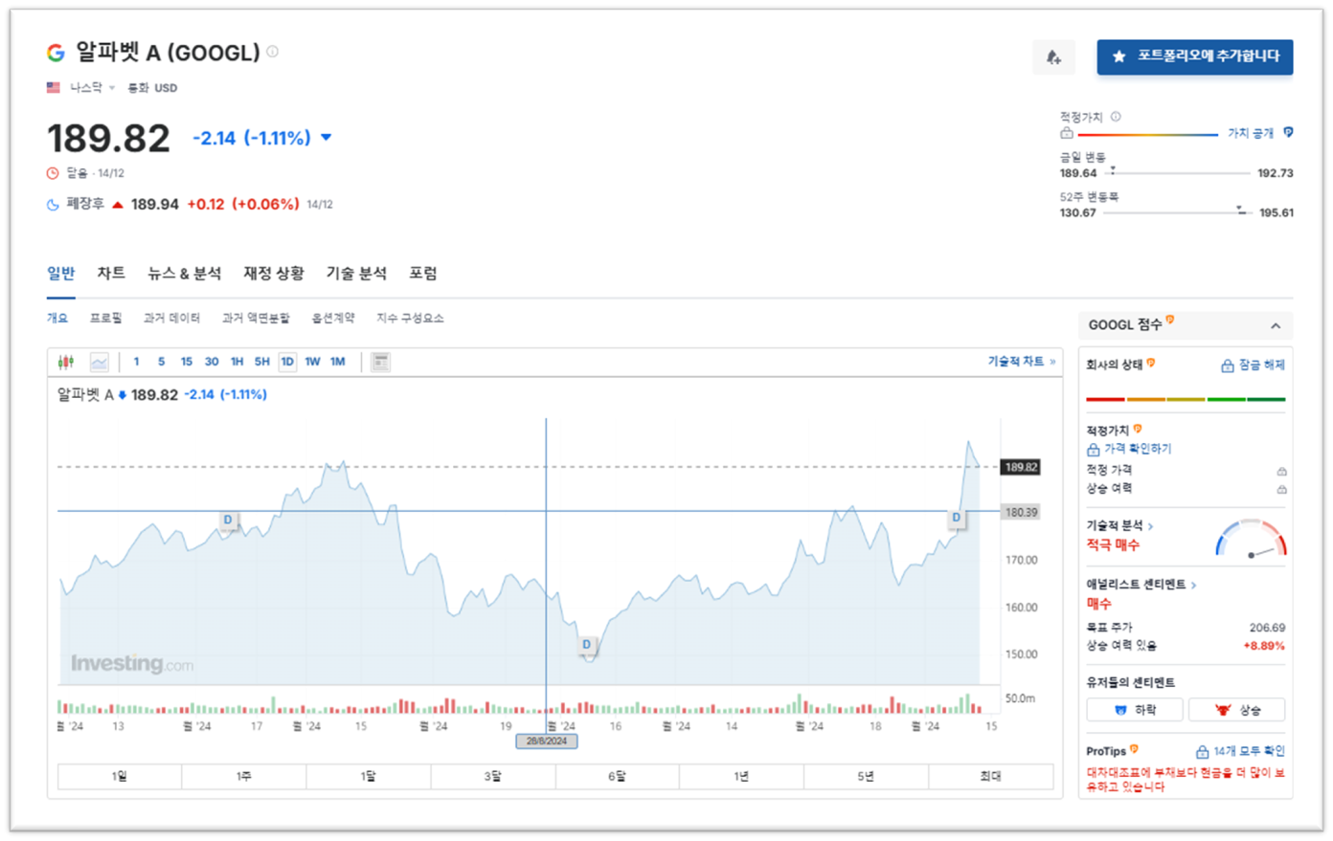Viewport: 1333px width, 841px height.
Task: Select the 15 minute chart interval
Action: click(187, 362)
